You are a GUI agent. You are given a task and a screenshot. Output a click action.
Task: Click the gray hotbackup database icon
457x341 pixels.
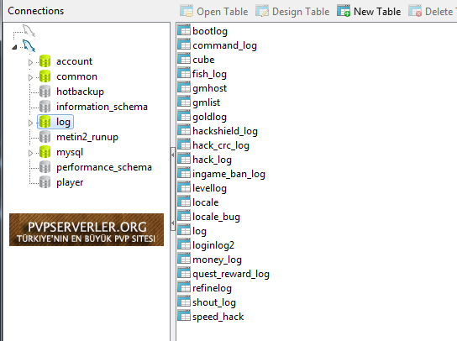45,92
